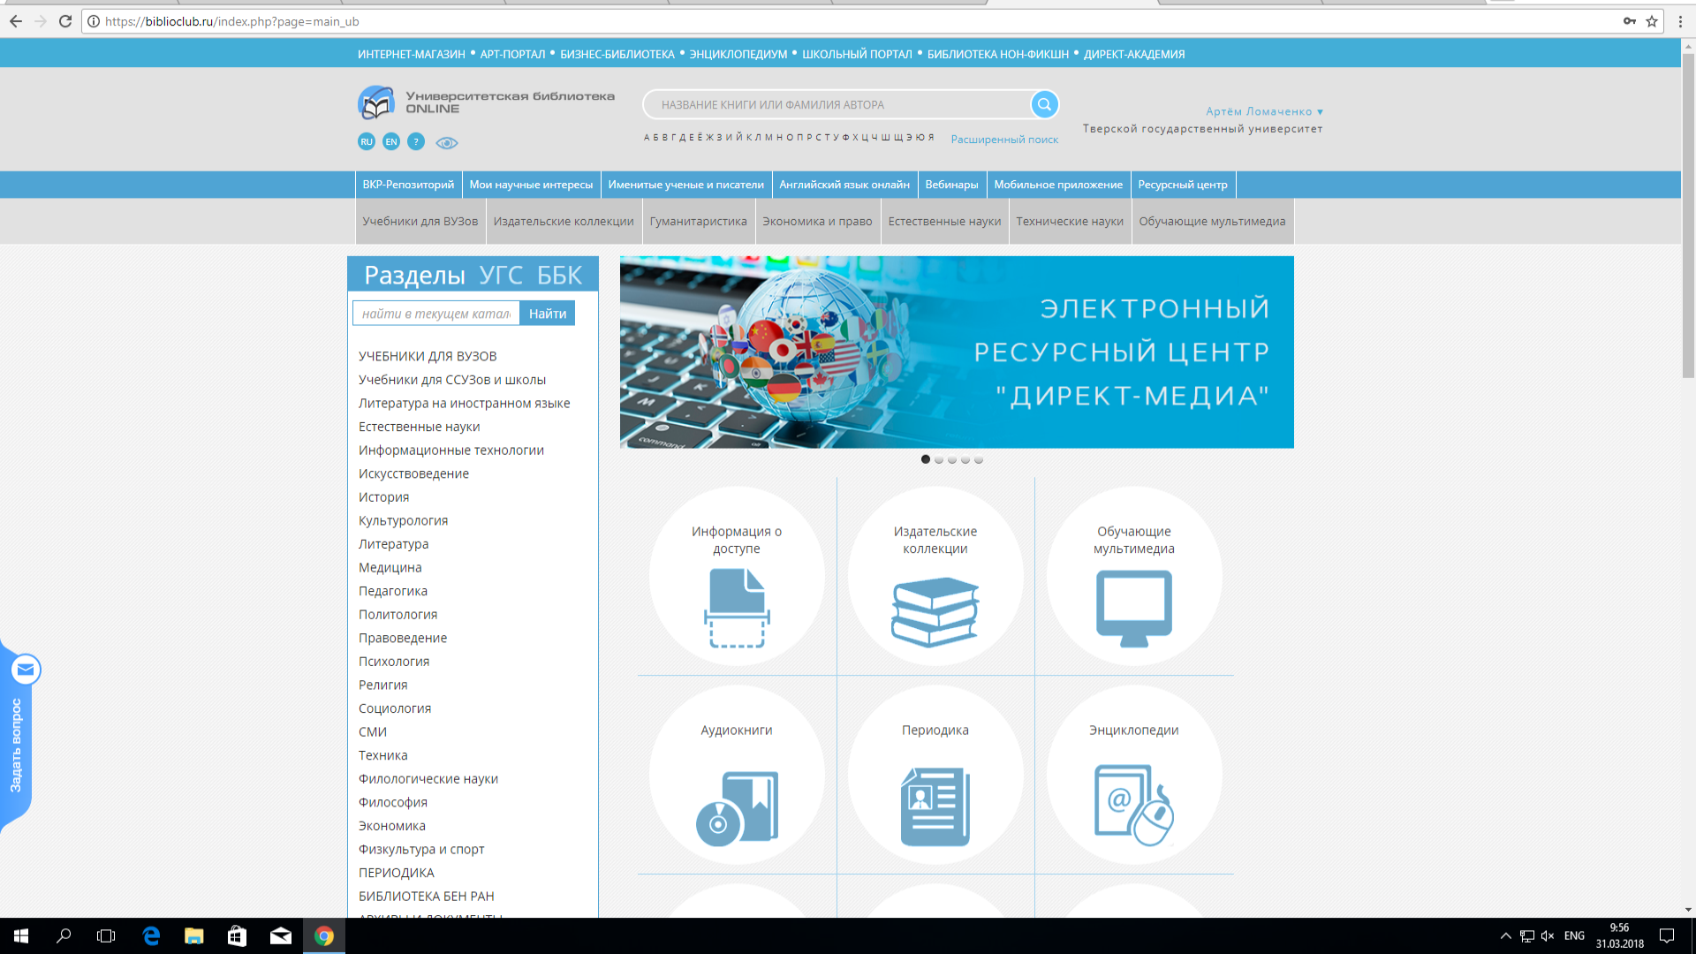The image size is (1696, 954).
Task: Click the question mark help icon
Action: 416,141
